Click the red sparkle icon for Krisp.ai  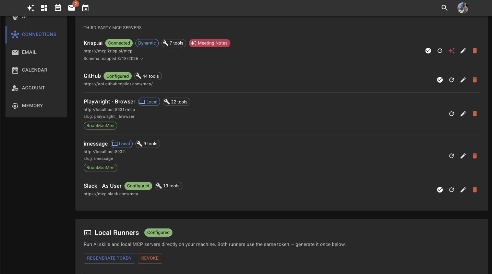tap(452, 51)
